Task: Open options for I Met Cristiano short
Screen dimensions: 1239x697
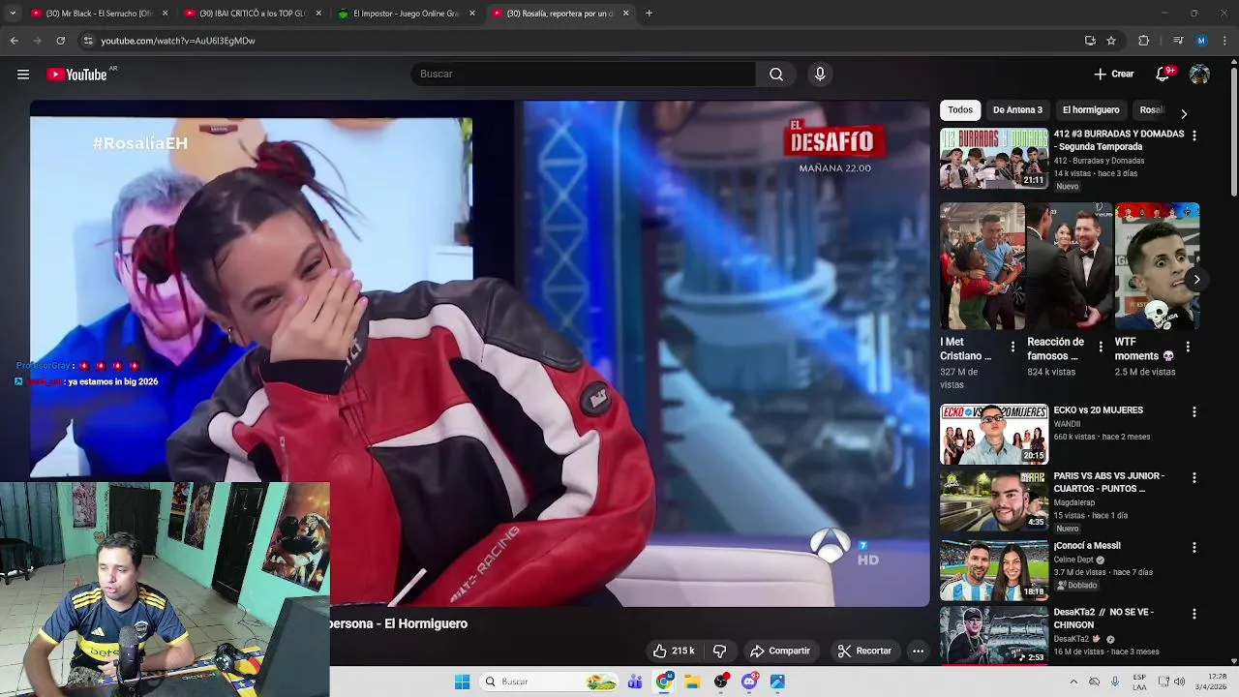Action: click(x=1012, y=346)
